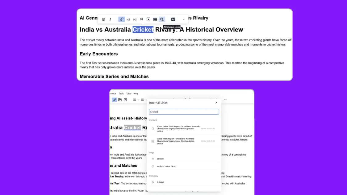Screen dimensions: 347x195
Task: Open the AI assistant button
Action: [173, 19]
